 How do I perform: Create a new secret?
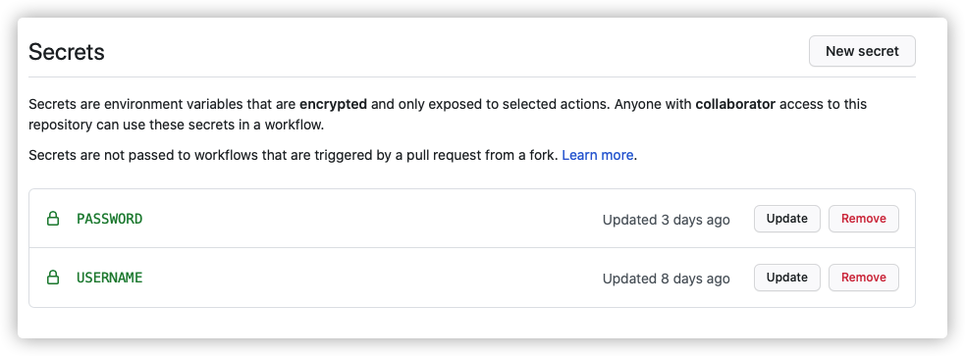[862, 51]
